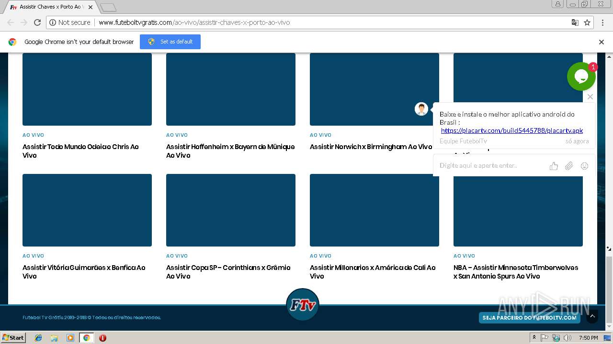View the Not secure site info icon
613x344 pixels.
pyautogui.click(x=70, y=22)
